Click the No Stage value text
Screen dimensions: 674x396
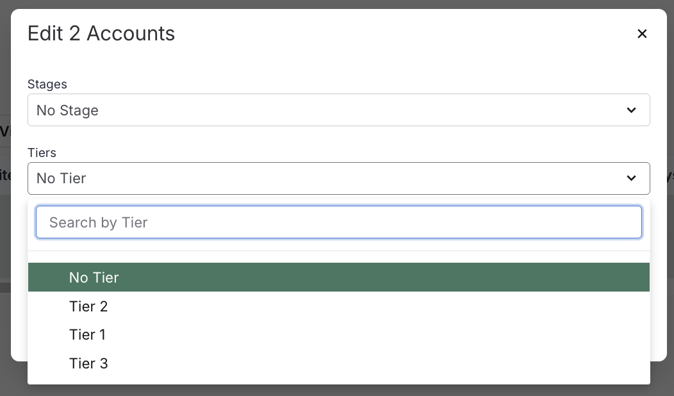coord(67,110)
